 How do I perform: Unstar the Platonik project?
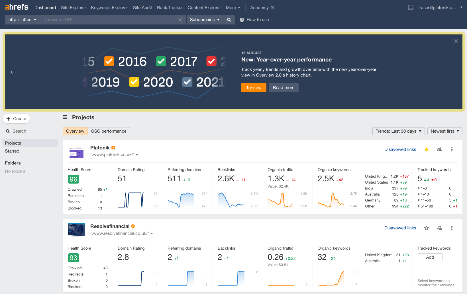coord(426,149)
